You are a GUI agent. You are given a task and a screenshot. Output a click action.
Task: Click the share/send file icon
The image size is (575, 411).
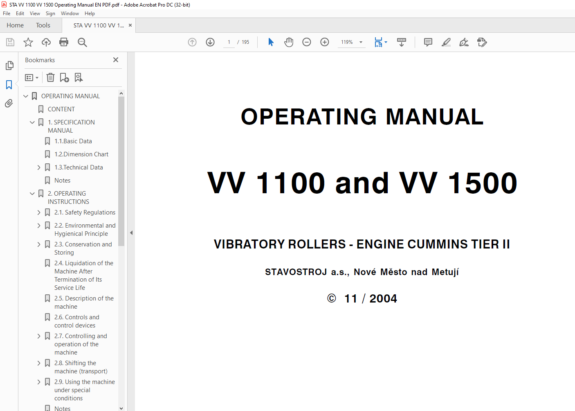(x=482, y=42)
